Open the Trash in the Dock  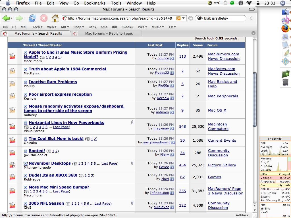(x=285, y=82)
